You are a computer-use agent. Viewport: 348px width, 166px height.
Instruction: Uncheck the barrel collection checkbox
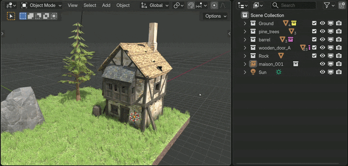point(314,39)
